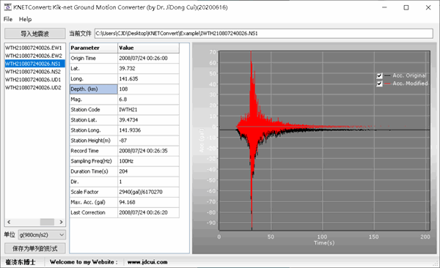Open the File menu
This screenshot has width=440, height=268.
8,19
